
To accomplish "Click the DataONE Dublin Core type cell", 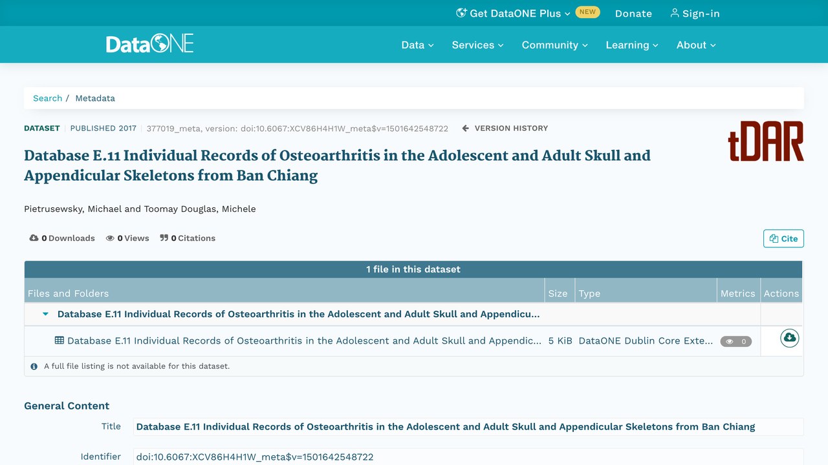I will coord(646,341).
